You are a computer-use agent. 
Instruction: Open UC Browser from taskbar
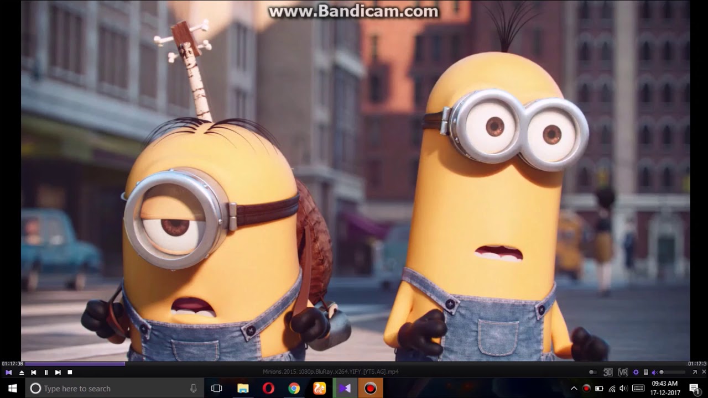pyautogui.click(x=319, y=389)
